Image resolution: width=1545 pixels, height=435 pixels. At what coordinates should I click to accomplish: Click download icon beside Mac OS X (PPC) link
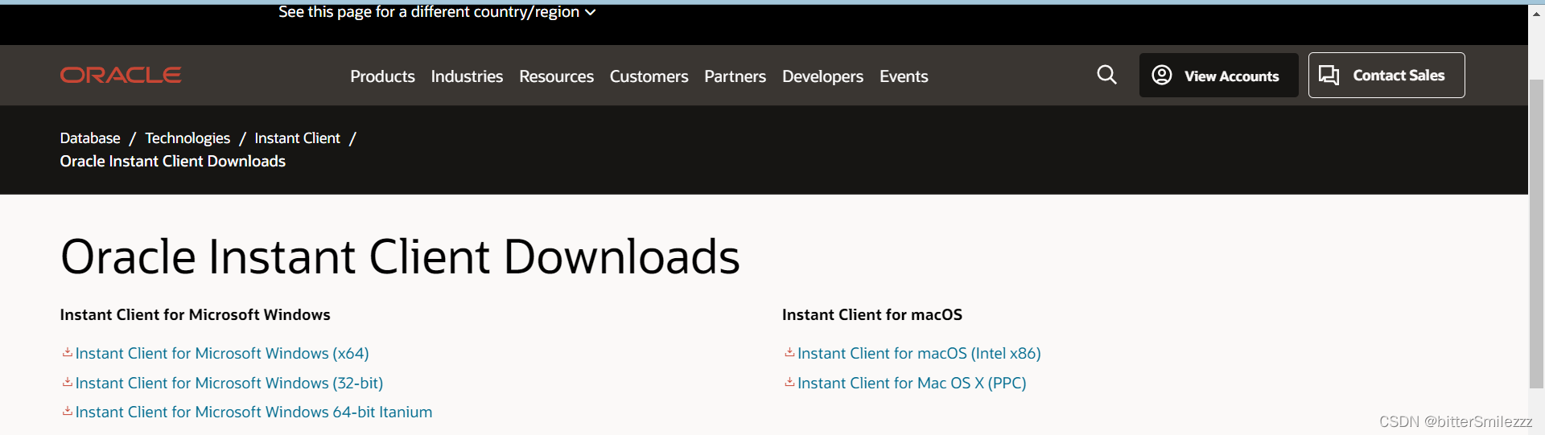click(x=789, y=382)
